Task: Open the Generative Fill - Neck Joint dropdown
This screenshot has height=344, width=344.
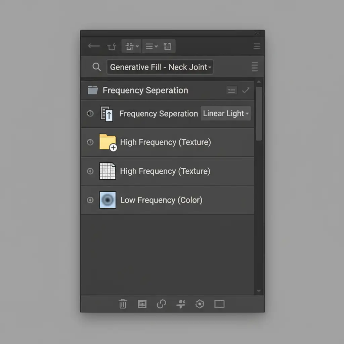Action: [160, 67]
